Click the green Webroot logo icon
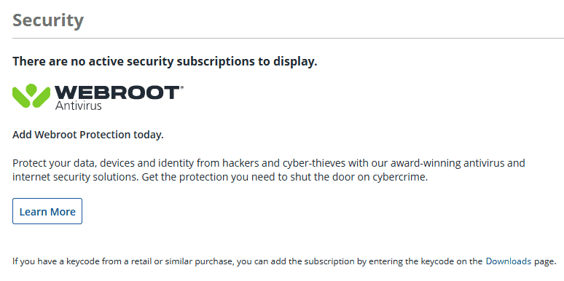This screenshot has width=564, height=281. pos(31,95)
